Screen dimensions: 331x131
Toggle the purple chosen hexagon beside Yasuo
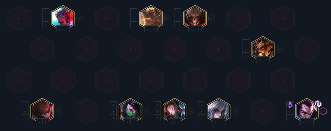tap(323, 111)
